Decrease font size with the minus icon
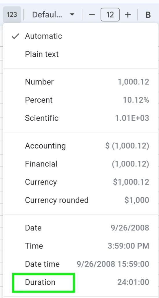Screen dimensions: 159x298 [x=92, y=15]
